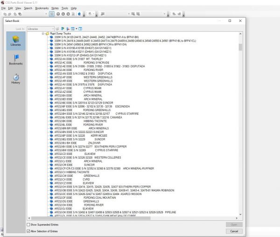The height and width of the screenshot is (237, 280).
Task: Select AFE32-AP 830E WESTERN GREENHILLS
Action: (84, 77)
